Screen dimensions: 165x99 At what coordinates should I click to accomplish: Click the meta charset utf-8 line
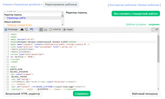coord(22,39)
